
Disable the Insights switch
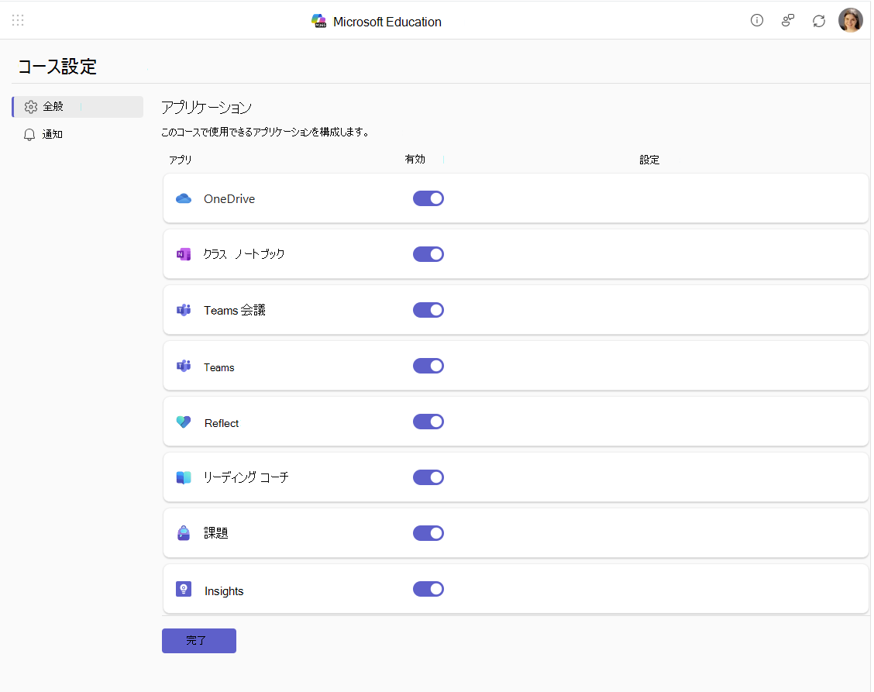pos(428,589)
